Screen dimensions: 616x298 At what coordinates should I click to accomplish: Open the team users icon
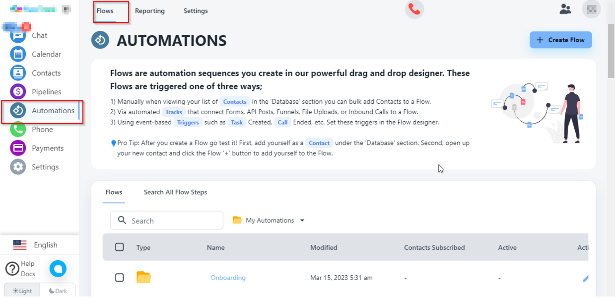[565, 9]
